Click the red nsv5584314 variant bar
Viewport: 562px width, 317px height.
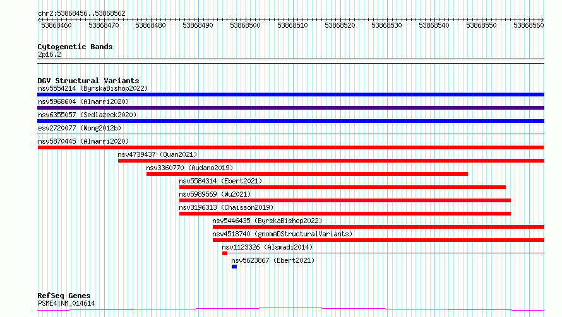point(343,187)
